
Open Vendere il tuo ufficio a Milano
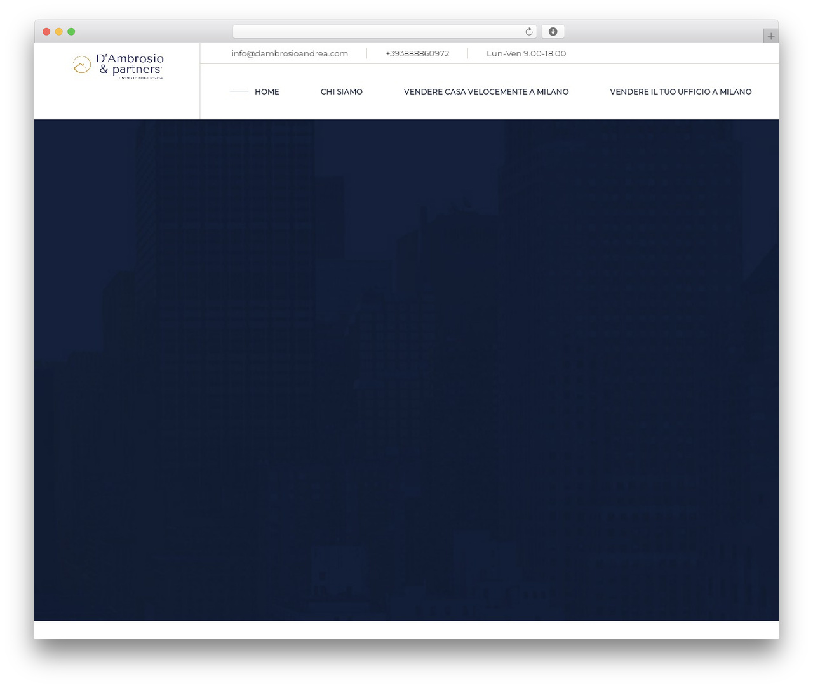coord(681,91)
